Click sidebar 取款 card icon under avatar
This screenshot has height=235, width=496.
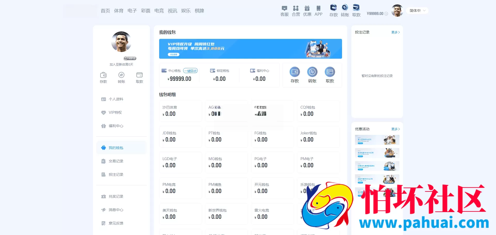pos(139,75)
